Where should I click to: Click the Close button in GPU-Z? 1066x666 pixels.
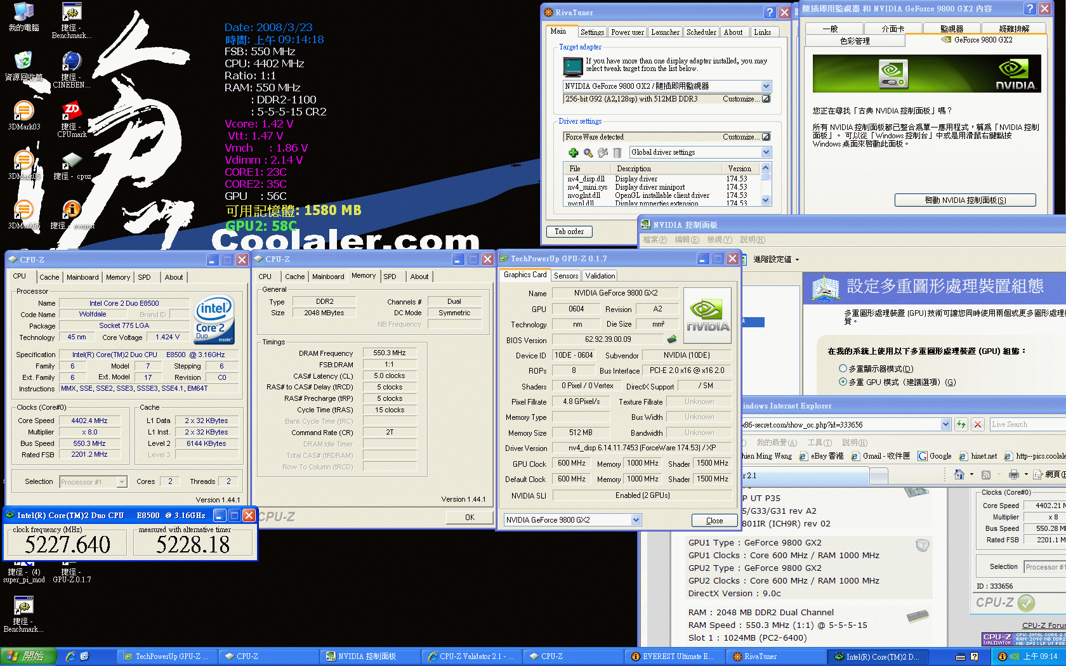tap(714, 521)
